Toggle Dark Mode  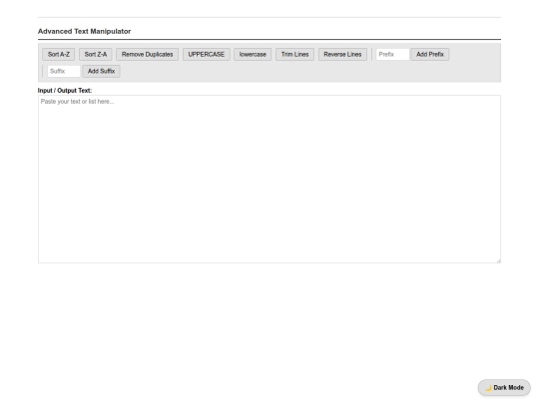point(504,387)
